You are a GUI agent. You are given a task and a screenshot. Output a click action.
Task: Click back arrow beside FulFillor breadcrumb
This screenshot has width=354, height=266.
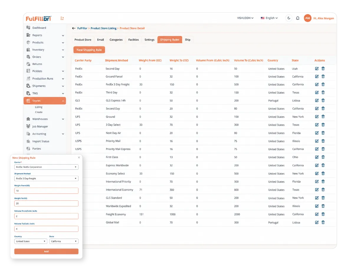[x=74, y=28]
